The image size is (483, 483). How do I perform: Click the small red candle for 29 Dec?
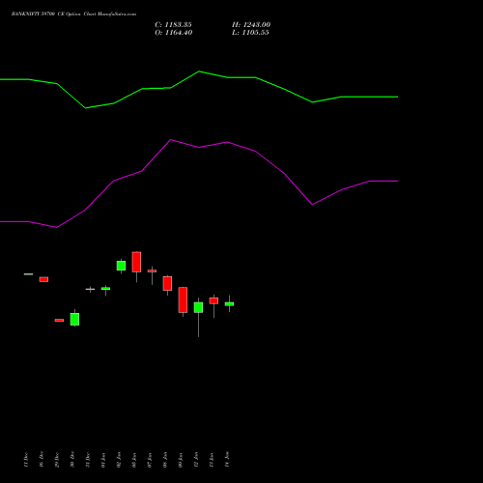pyautogui.click(x=59, y=321)
